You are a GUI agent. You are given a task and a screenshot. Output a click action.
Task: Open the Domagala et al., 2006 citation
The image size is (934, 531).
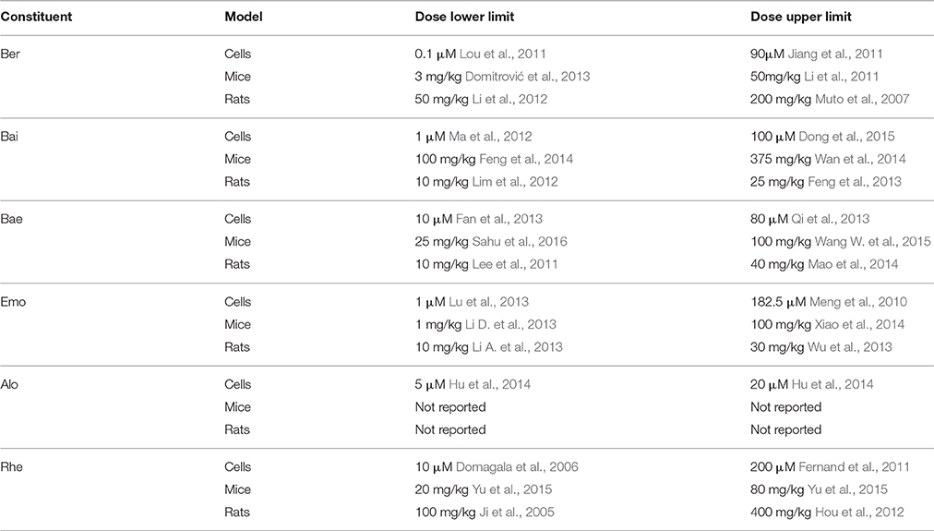point(517,466)
